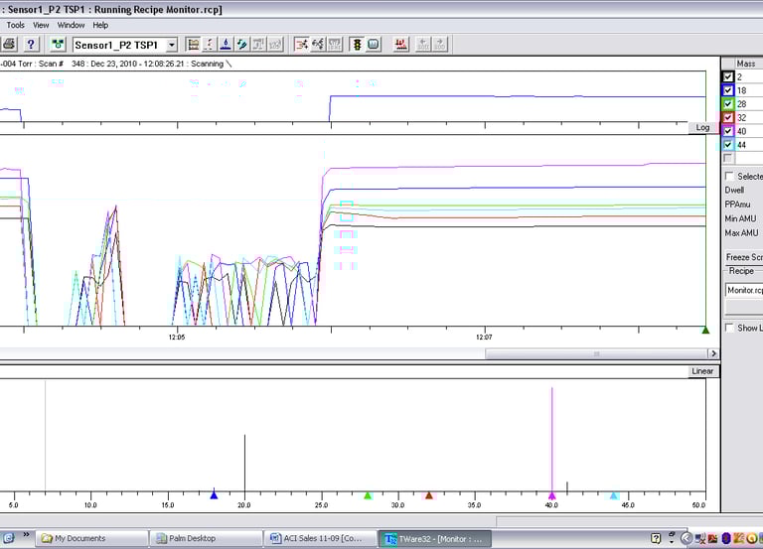Click the green sensor network icon

58,45
